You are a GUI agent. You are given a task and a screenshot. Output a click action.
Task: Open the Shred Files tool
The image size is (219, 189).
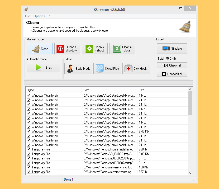coord(107,68)
